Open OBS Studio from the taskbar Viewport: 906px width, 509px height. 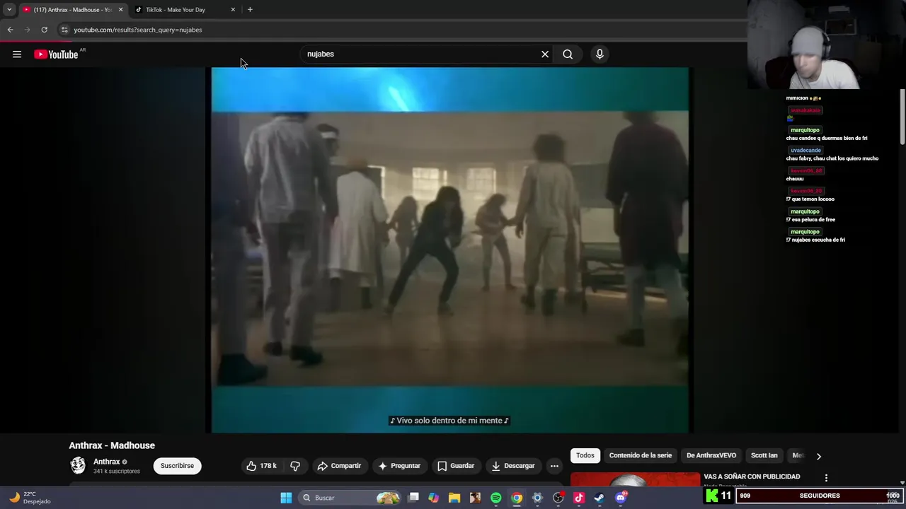pos(558,498)
